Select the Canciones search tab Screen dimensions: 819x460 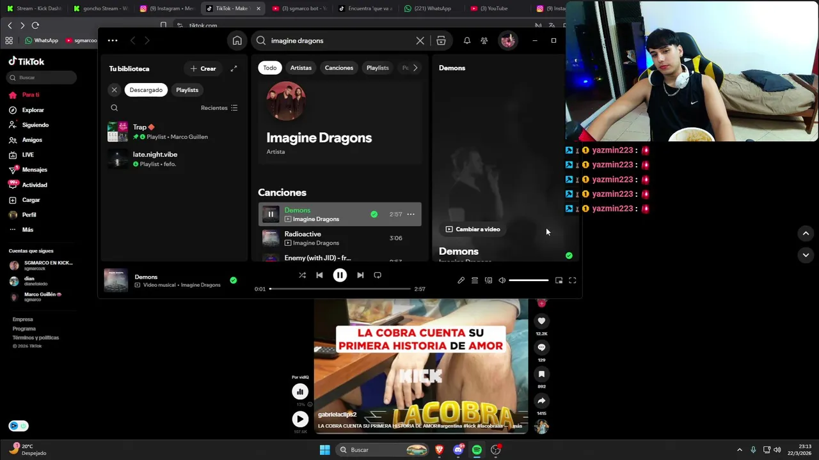(339, 68)
